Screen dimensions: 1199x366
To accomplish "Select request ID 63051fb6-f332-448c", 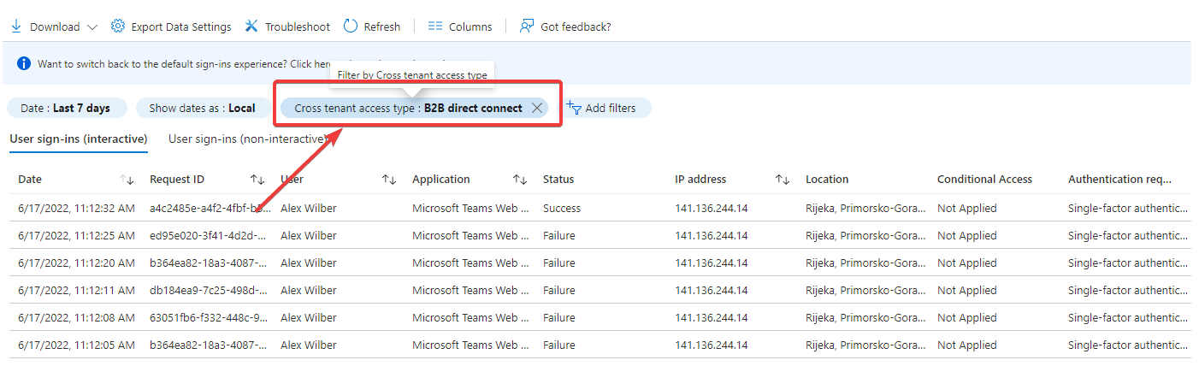I will tap(208, 317).
